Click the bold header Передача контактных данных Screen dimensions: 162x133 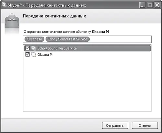tap(54, 16)
